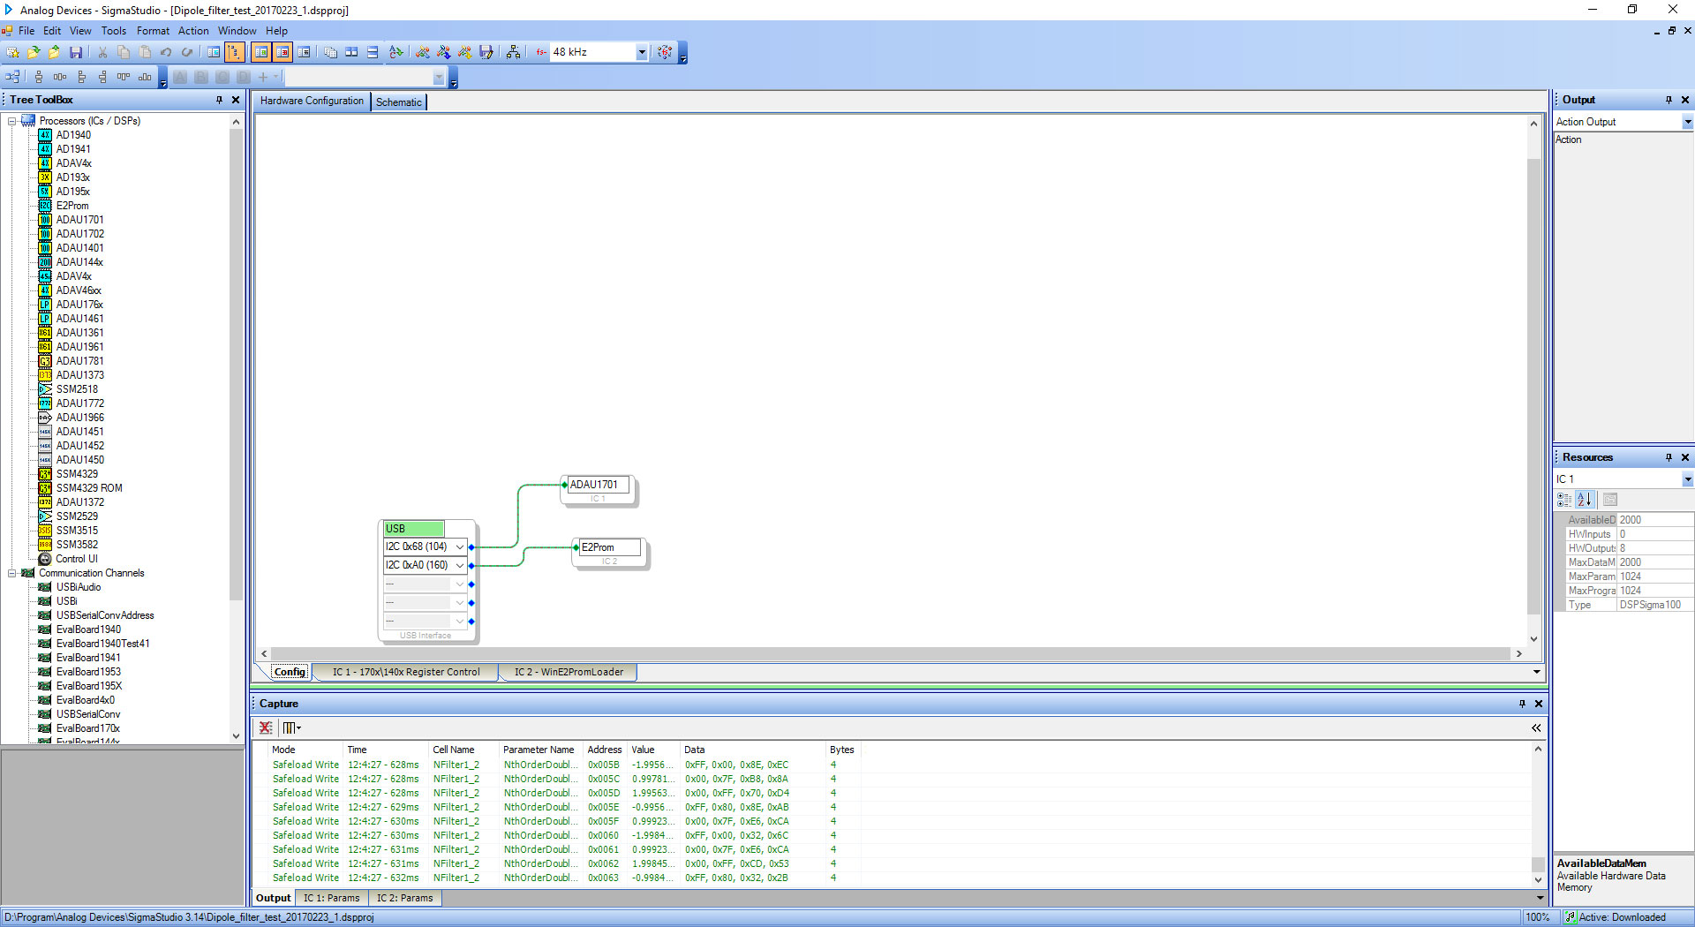Open IC 1 - 170x\140x Register Control tab
Viewport: 1695px width, 927px height.
[x=406, y=672]
